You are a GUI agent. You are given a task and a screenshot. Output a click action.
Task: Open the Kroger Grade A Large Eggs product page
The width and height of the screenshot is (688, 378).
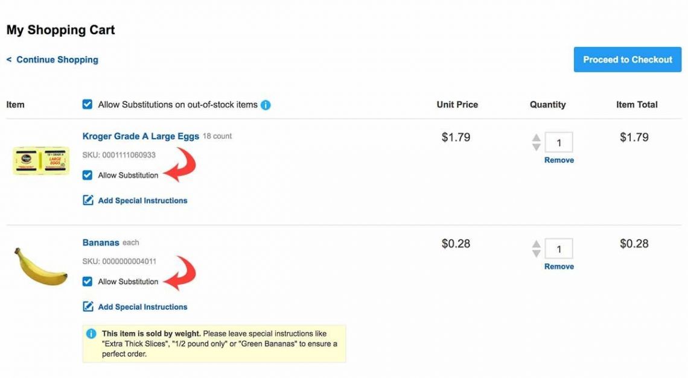[140, 136]
